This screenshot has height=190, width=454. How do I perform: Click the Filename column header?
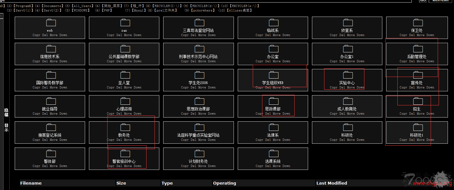[31, 183]
